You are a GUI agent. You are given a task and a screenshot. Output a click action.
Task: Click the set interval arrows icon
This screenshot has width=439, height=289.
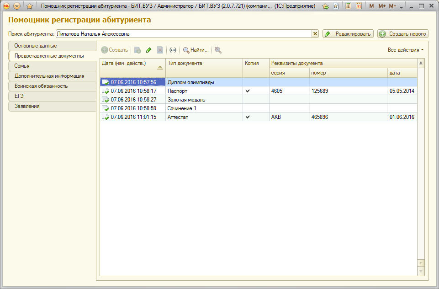pos(173,50)
